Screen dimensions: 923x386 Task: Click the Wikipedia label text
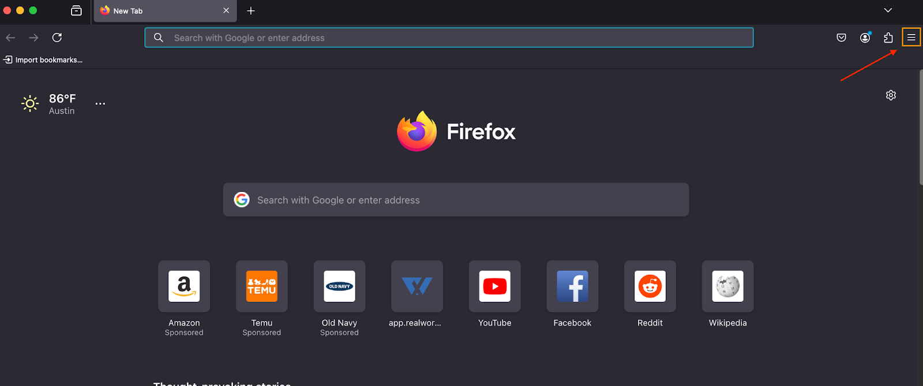pyautogui.click(x=728, y=323)
